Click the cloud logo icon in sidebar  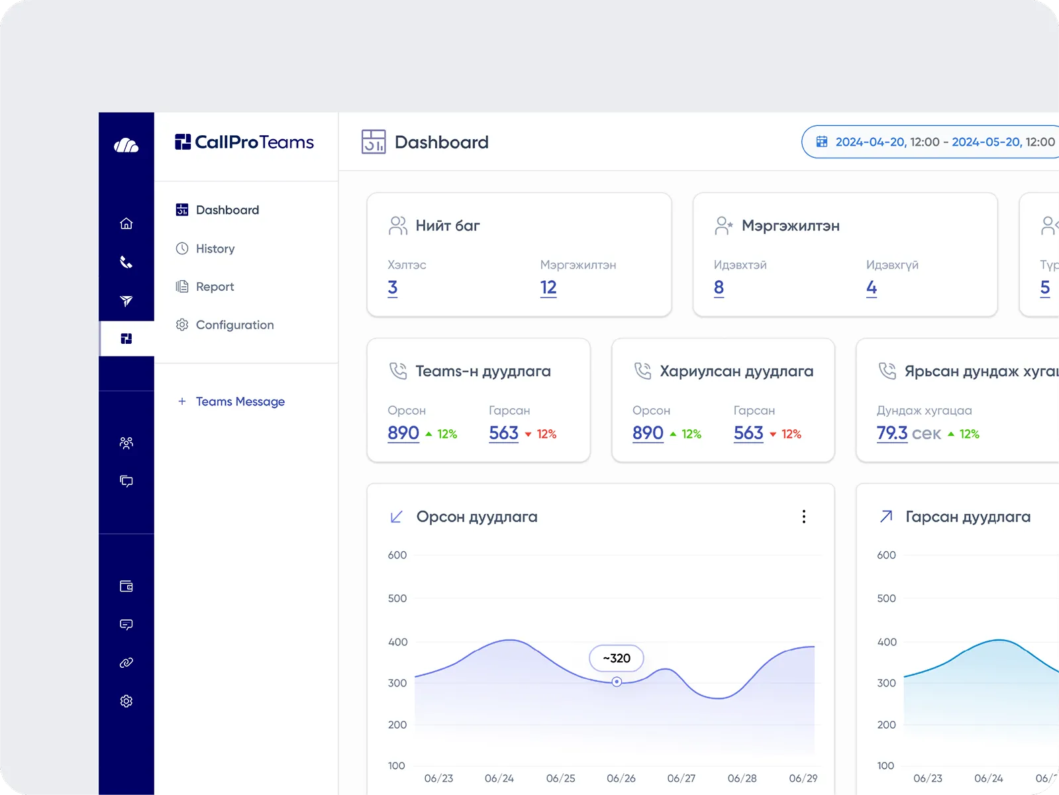(126, 145)
